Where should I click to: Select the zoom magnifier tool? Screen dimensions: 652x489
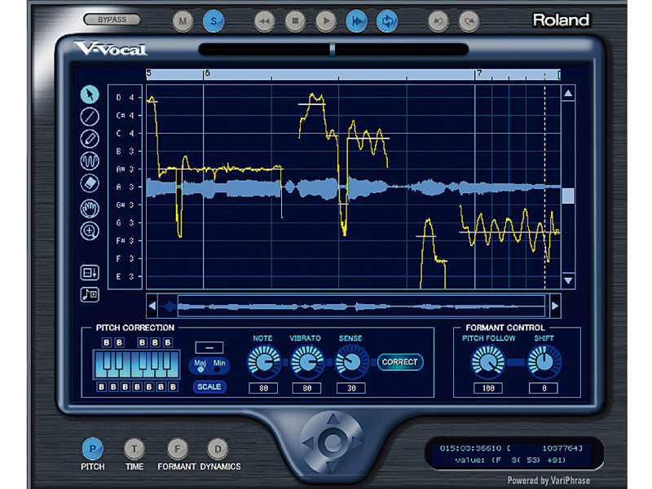coord(90,231)
